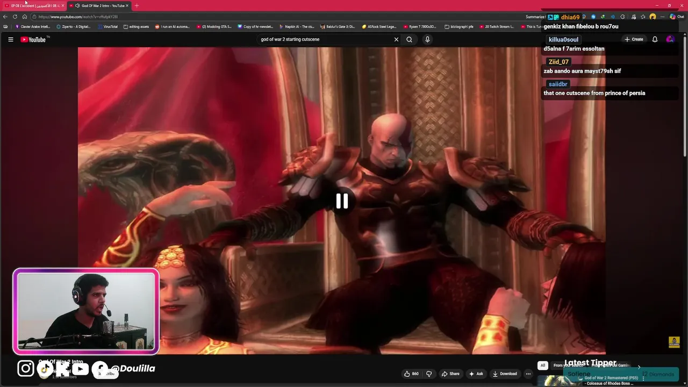
Task: Pause the video with the center pause overlay
Action: click(x=342, y=201)
